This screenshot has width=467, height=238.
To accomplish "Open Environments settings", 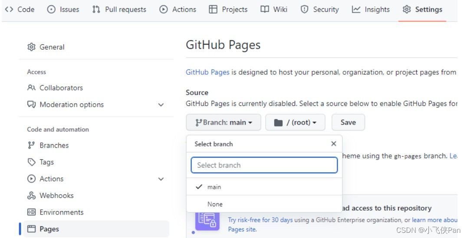I will click(x=56, y=212).
